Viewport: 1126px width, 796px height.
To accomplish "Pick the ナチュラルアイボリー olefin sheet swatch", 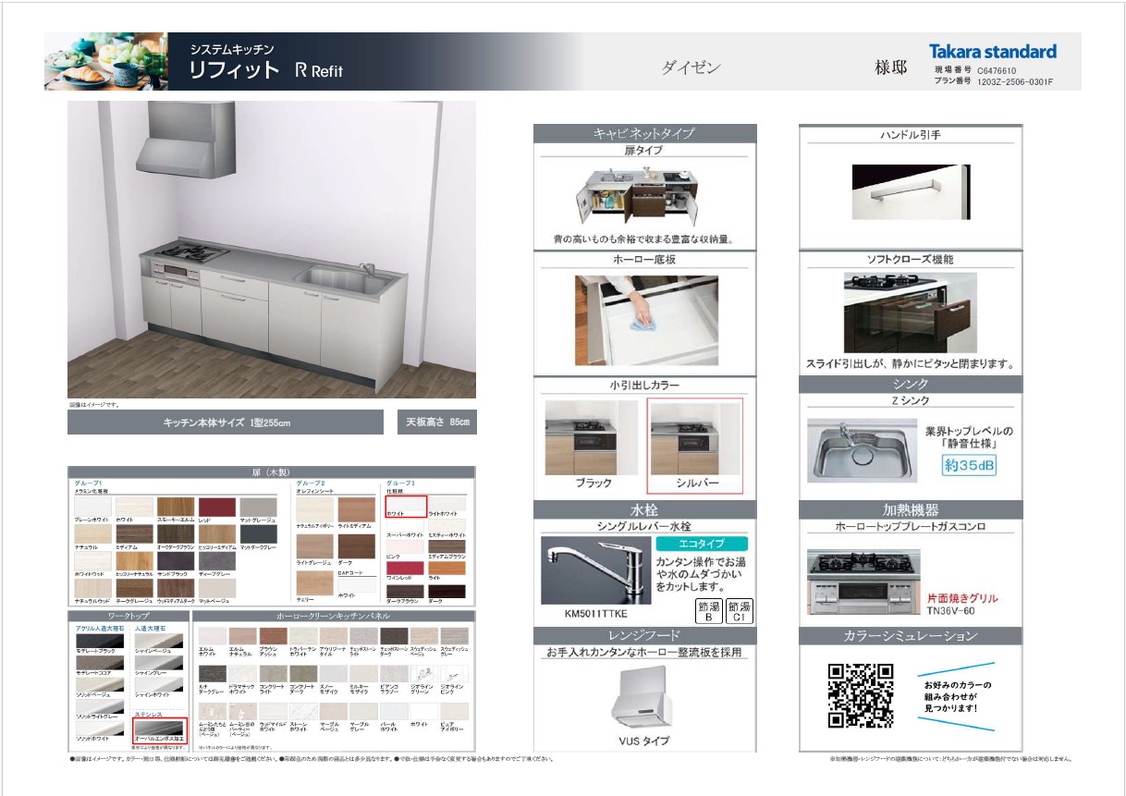I will (x=314, y=509).
